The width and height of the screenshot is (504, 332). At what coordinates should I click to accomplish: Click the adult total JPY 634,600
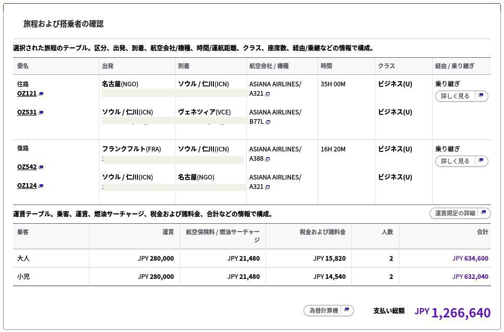click(x=470, y=258)
